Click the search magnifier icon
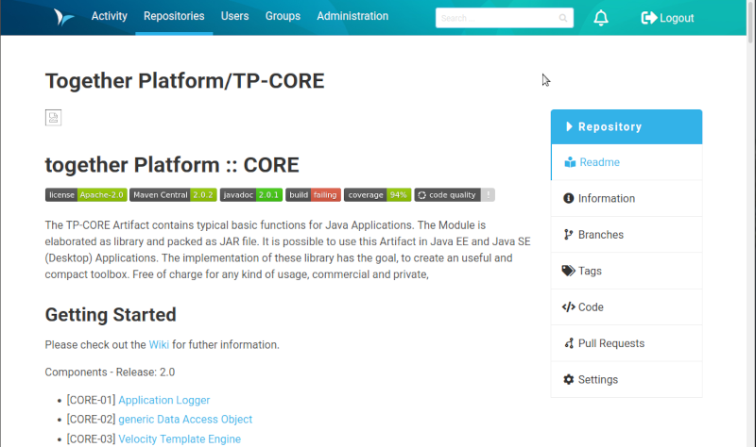The height and width of the screenshot is (447, 756). [562, 18]
